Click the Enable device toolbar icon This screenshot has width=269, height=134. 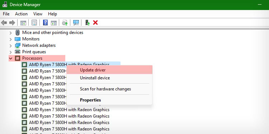point(88,23)
